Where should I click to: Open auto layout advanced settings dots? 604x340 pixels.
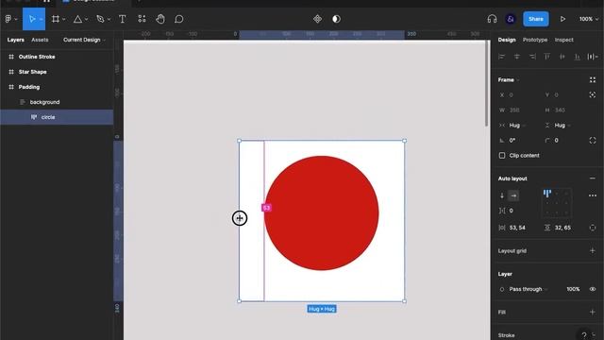pos(593,195)
